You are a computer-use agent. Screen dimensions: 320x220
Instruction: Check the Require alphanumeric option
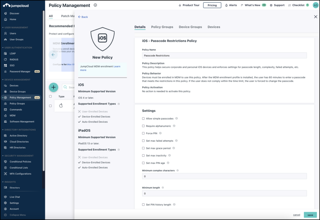(x=143, y=126)
